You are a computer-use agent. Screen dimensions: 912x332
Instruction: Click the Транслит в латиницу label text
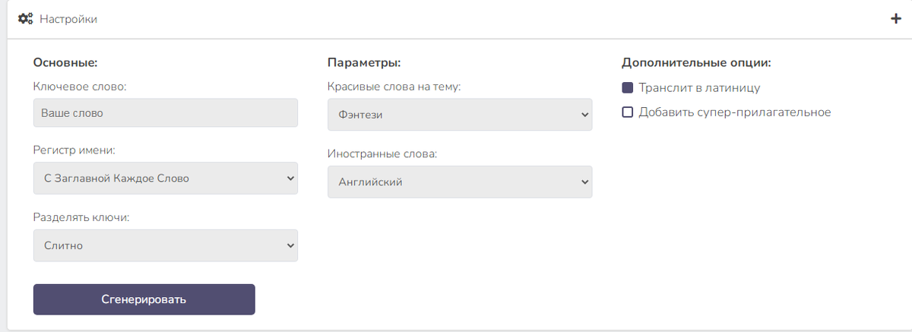point(699,88)
